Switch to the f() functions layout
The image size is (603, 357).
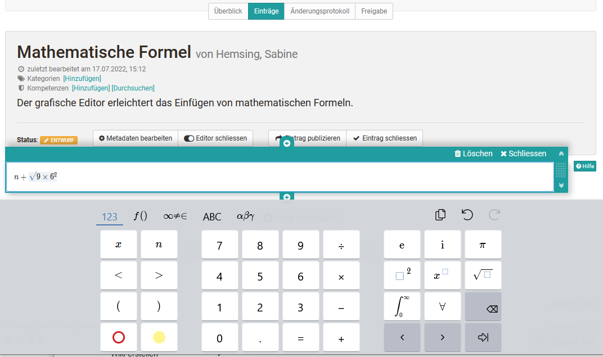click(x=141, y=216)
